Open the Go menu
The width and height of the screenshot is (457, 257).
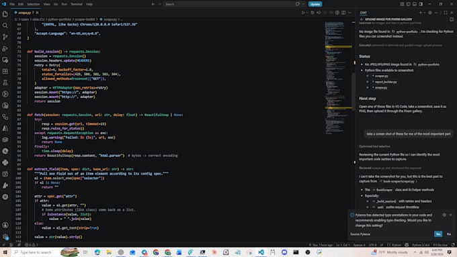(56, 4)
